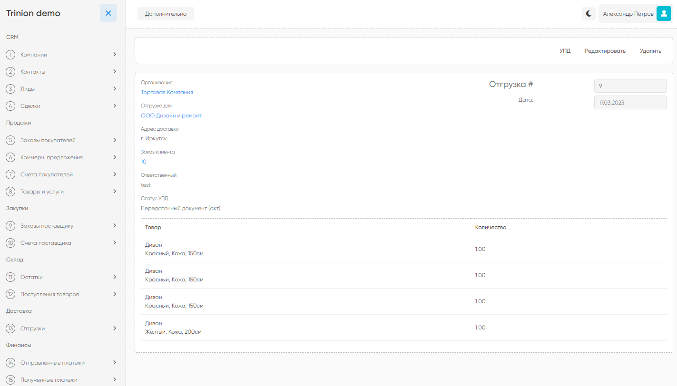This screenshot has height=386, width=677.
Task: Open the ООО Дизайн и ремонт link
Action: (x=171, y=116)
